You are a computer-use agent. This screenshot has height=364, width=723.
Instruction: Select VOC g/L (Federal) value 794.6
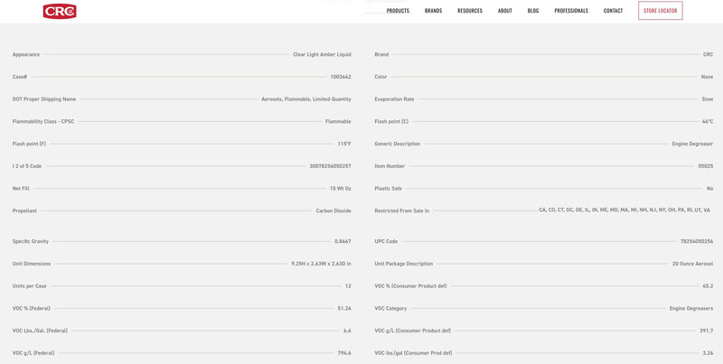(x=344, y=353)
